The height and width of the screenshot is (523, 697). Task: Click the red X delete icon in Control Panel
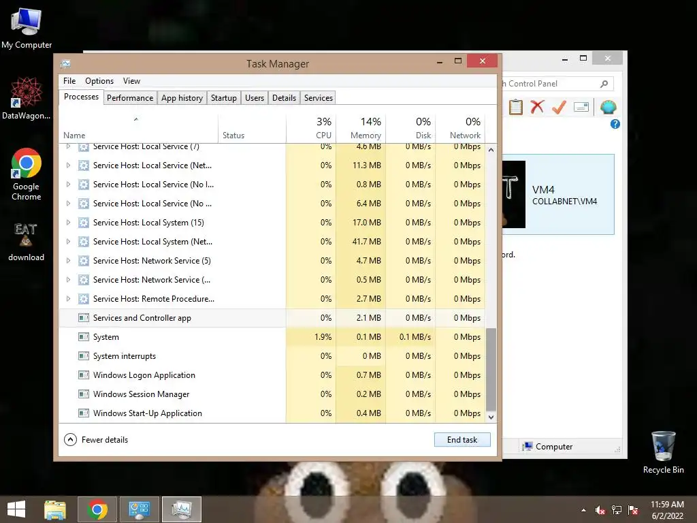[538, 107]
